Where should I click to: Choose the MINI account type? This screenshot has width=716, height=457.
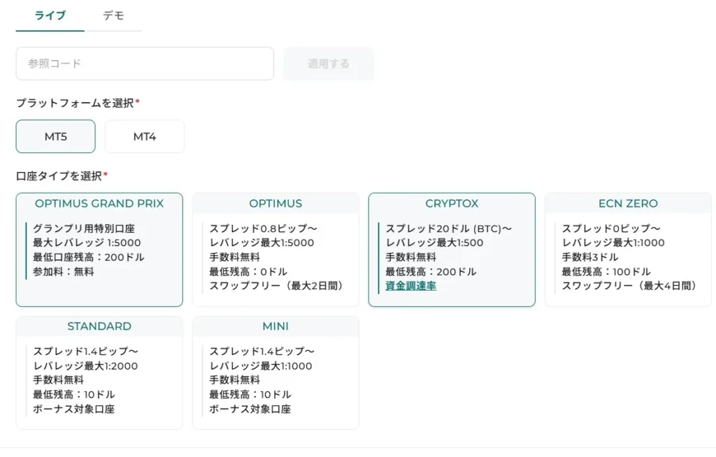click(x=275, y=370)
